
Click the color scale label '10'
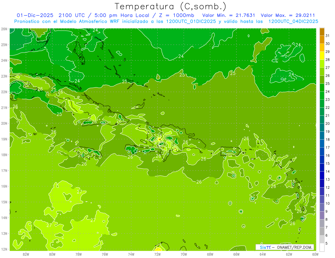click(327, 203)
